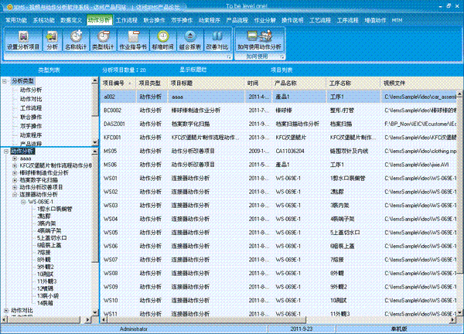The image size is (464, 334).
Task: Expand 档案数字化扫描 tree node
Action: click(x=15, y=180)
